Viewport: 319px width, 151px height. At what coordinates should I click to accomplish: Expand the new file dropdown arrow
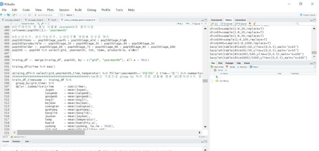click(5, 15)
